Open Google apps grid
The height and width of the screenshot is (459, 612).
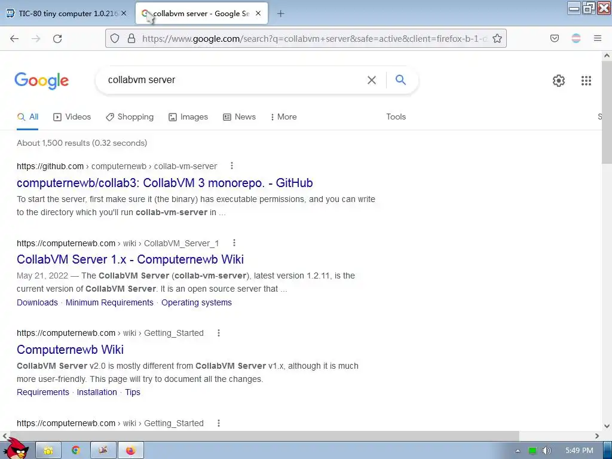point(586,81)
